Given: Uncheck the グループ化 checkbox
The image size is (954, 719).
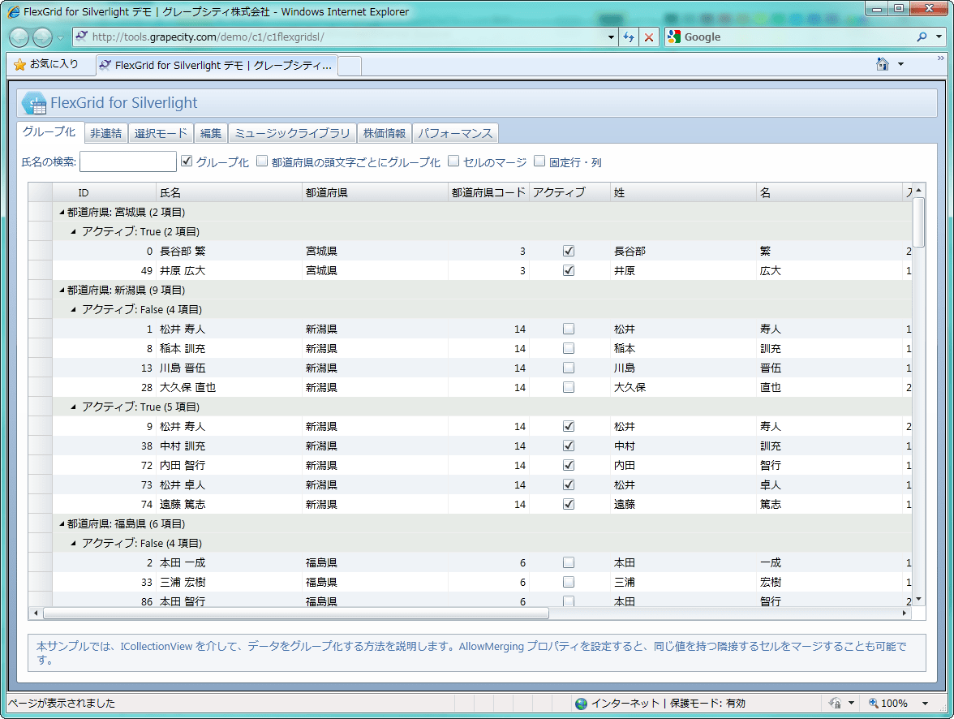Looking at the screenshot, I should tap(186, 161).
